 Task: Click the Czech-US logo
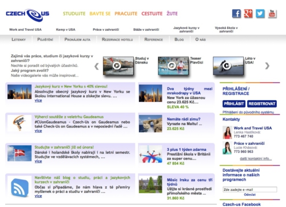click(27, 15)
